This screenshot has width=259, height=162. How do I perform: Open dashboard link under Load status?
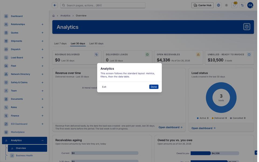(x=203, y=128)
